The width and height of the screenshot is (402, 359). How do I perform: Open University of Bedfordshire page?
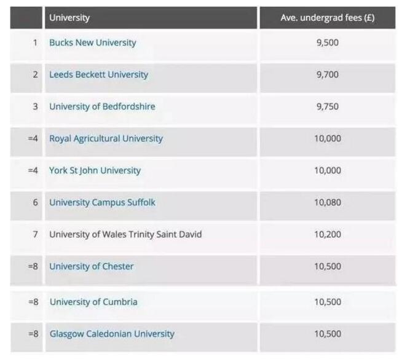click(x=102, y=107)
